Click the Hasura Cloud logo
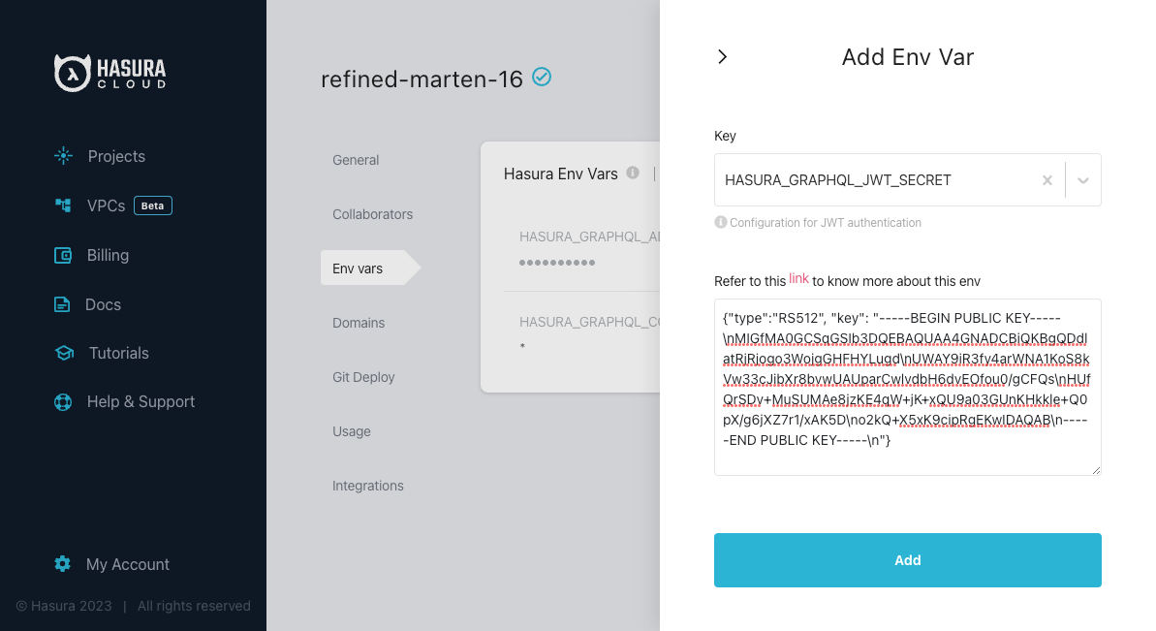 [109, 72]
